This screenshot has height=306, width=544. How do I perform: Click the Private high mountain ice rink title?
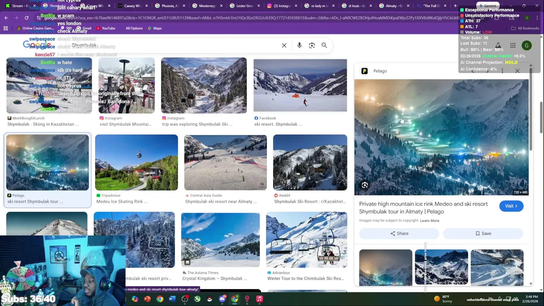[x=423, y=208]
